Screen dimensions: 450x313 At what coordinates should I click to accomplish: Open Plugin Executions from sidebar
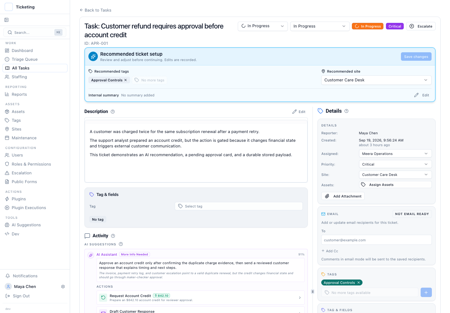[35, 208]
